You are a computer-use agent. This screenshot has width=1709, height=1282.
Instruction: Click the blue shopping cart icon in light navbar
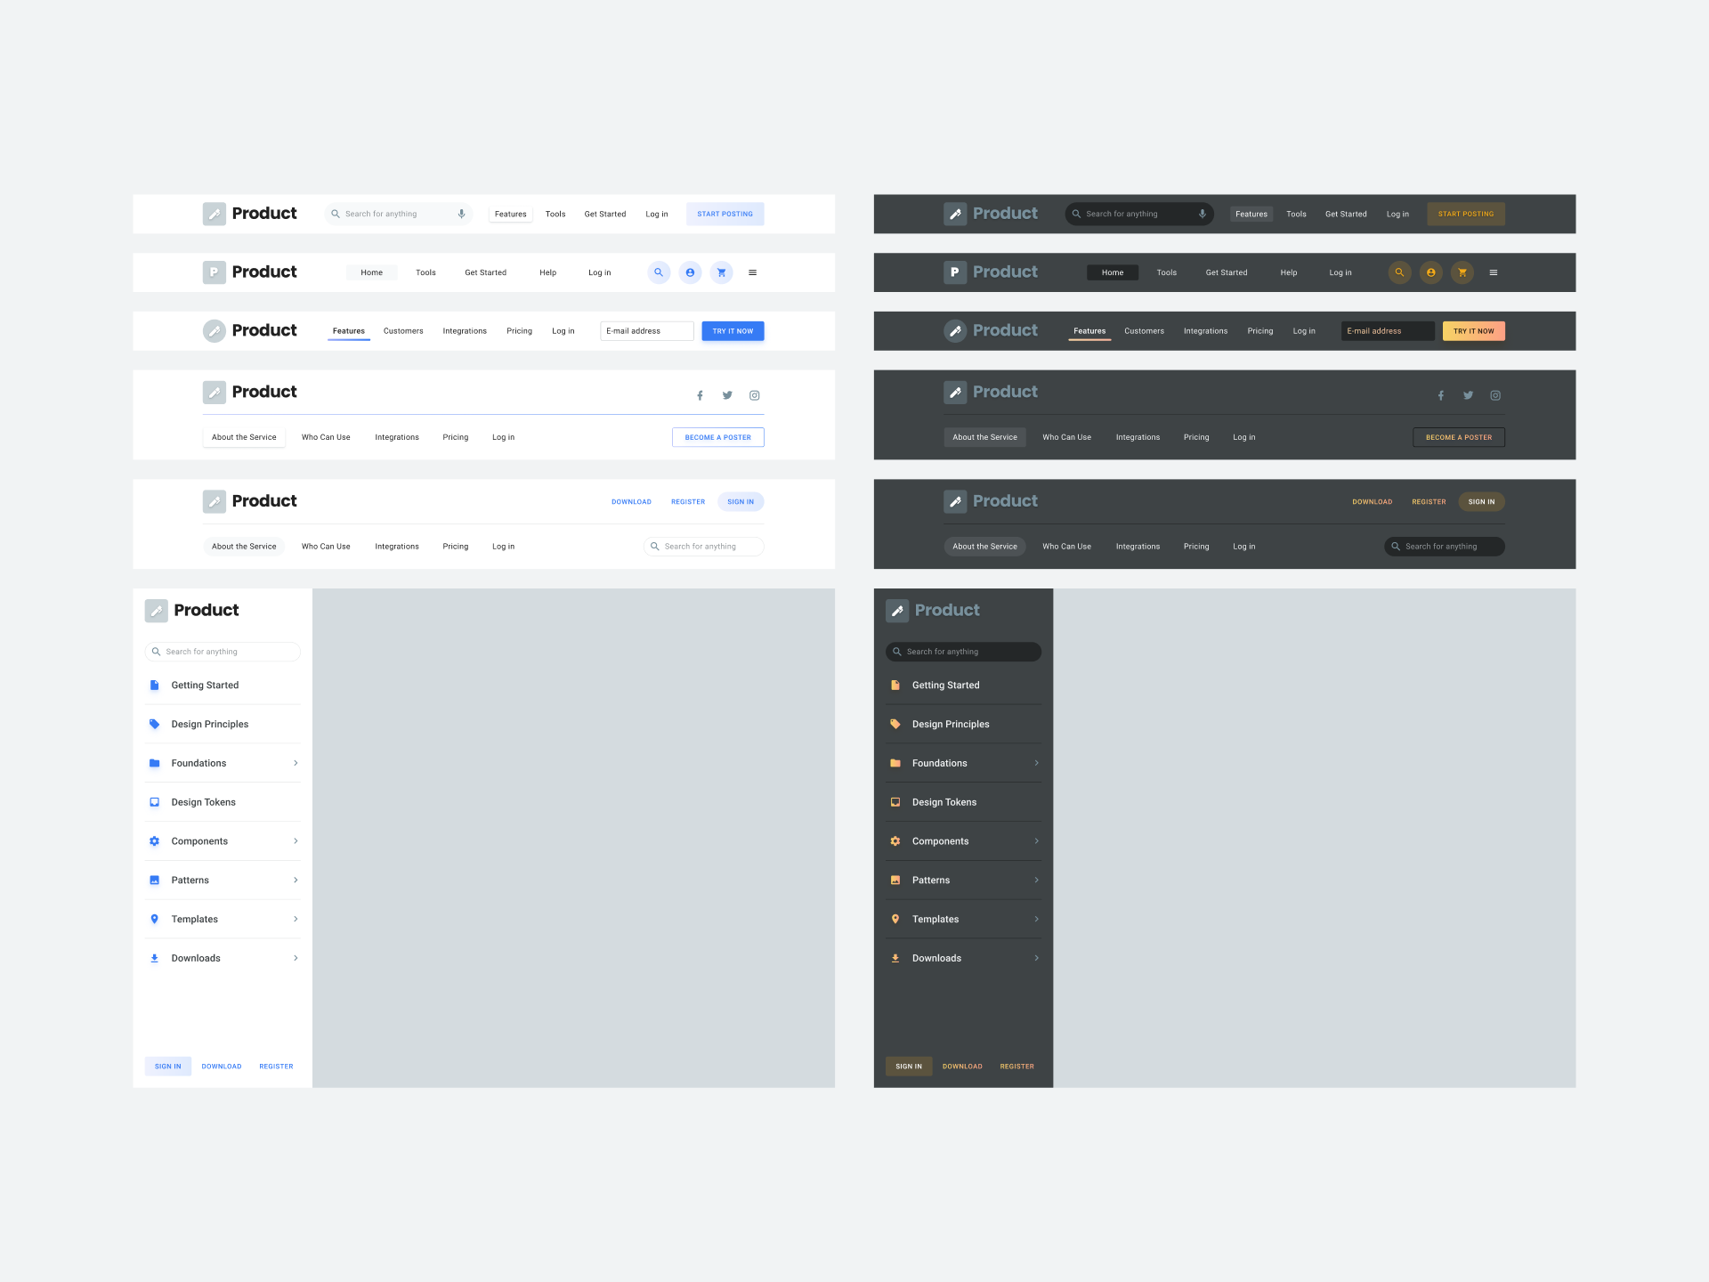(722, 272)
